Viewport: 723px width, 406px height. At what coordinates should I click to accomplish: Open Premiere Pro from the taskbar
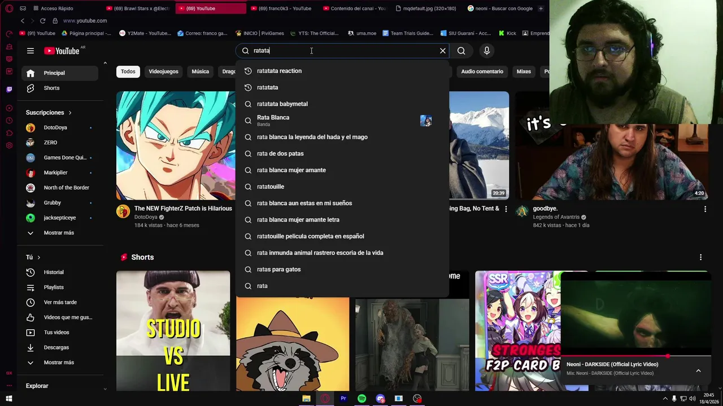tap(343, 399)
